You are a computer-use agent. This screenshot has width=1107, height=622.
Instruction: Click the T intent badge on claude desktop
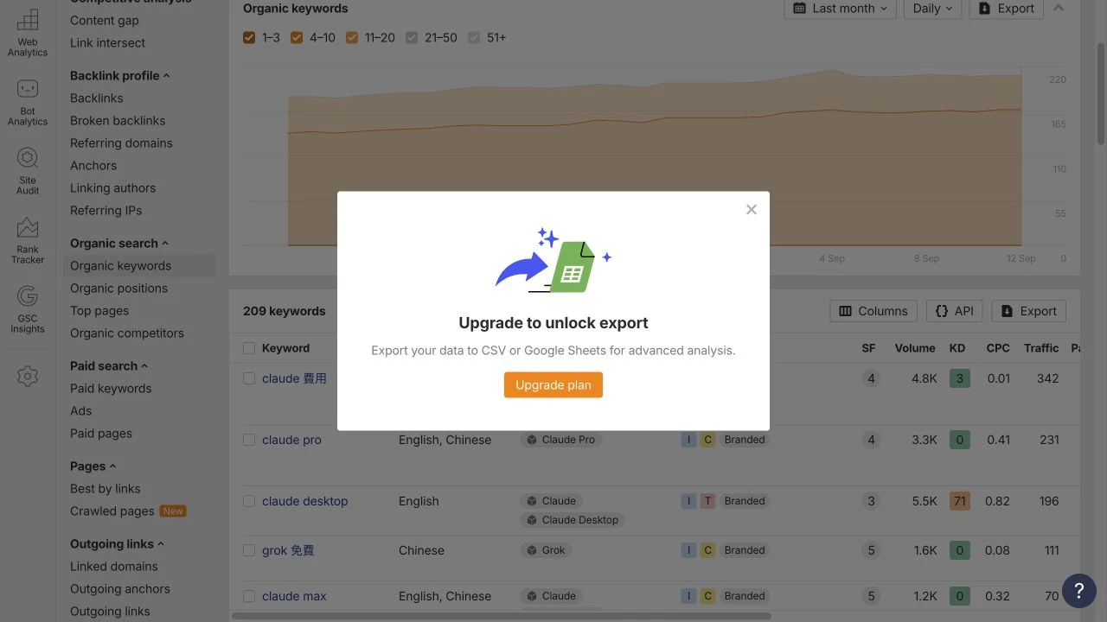coord(707,501)
